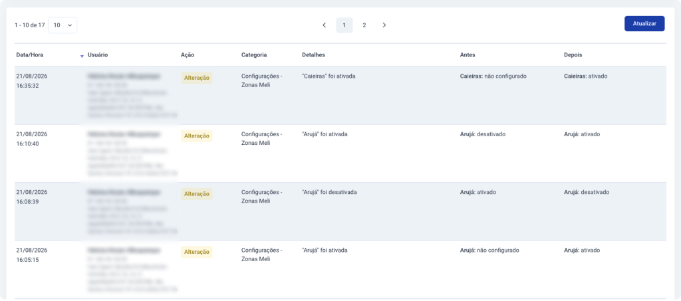Click Arujá: ativado in Depois of 16:05:15 row
The image size is (681, 301).
[x=581, y=251]
